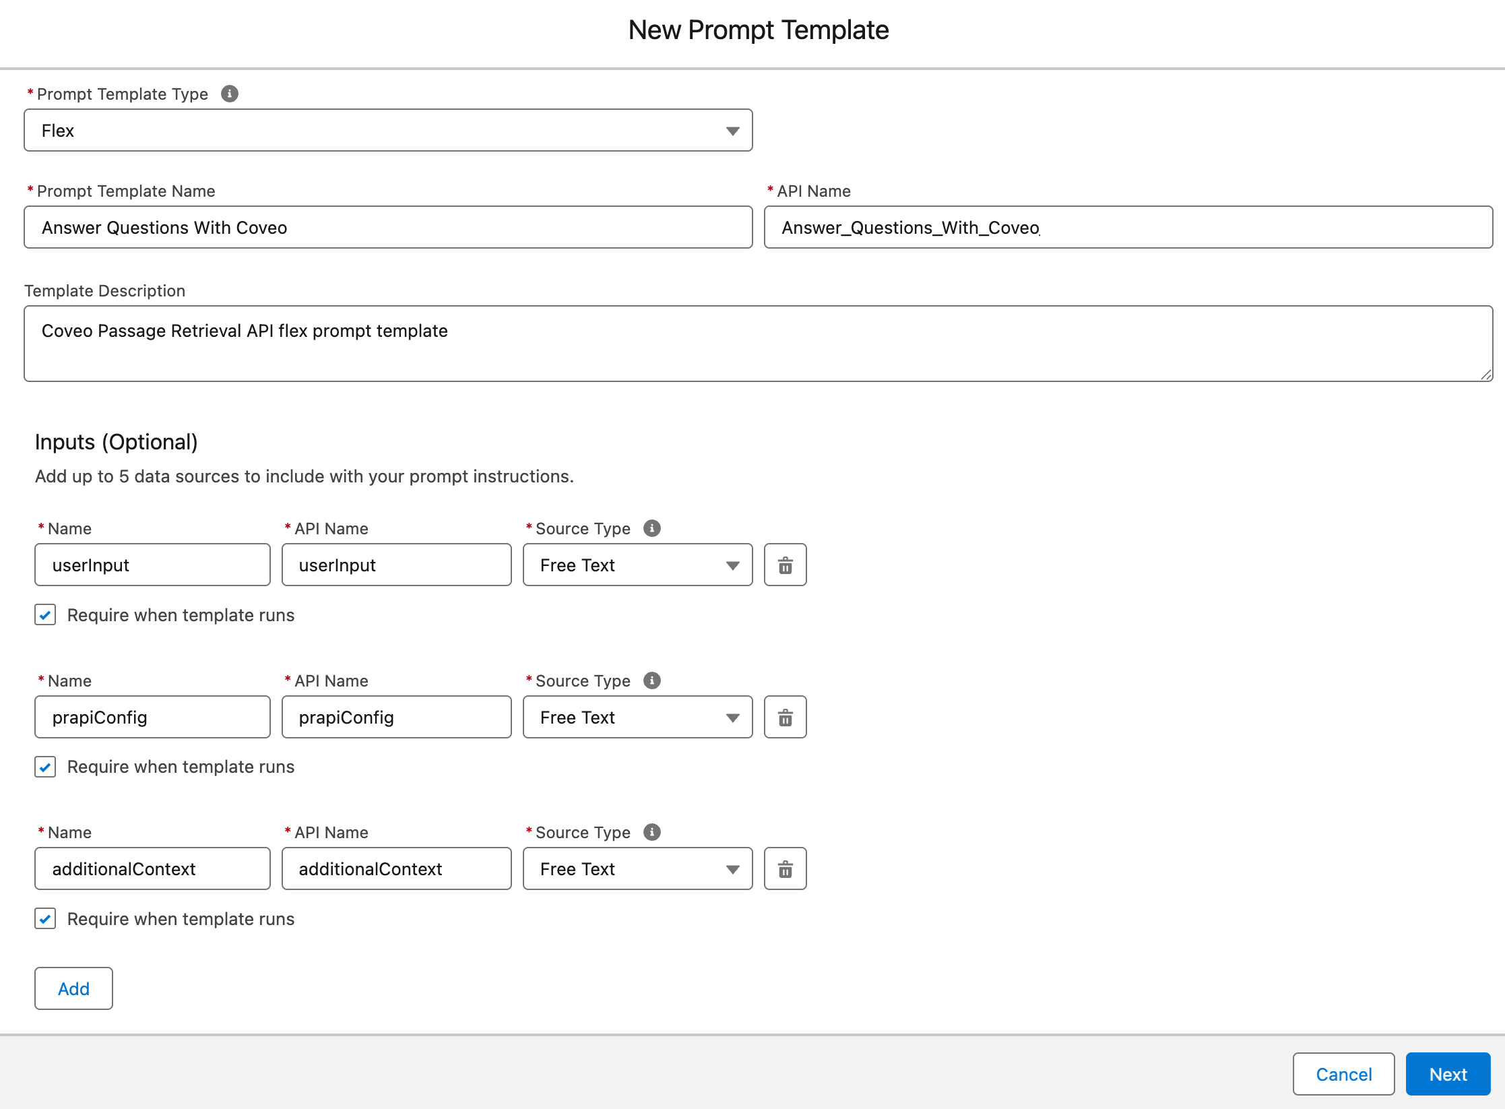Viewport: 1505px width, 1109px height.
Task: Click the Template Description text area
Action: (758, 344)
